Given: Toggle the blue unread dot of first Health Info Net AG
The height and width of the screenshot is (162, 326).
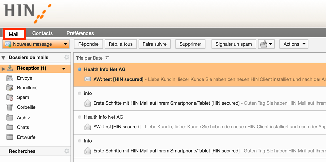Looking at the screenshot, I should 79,70.
